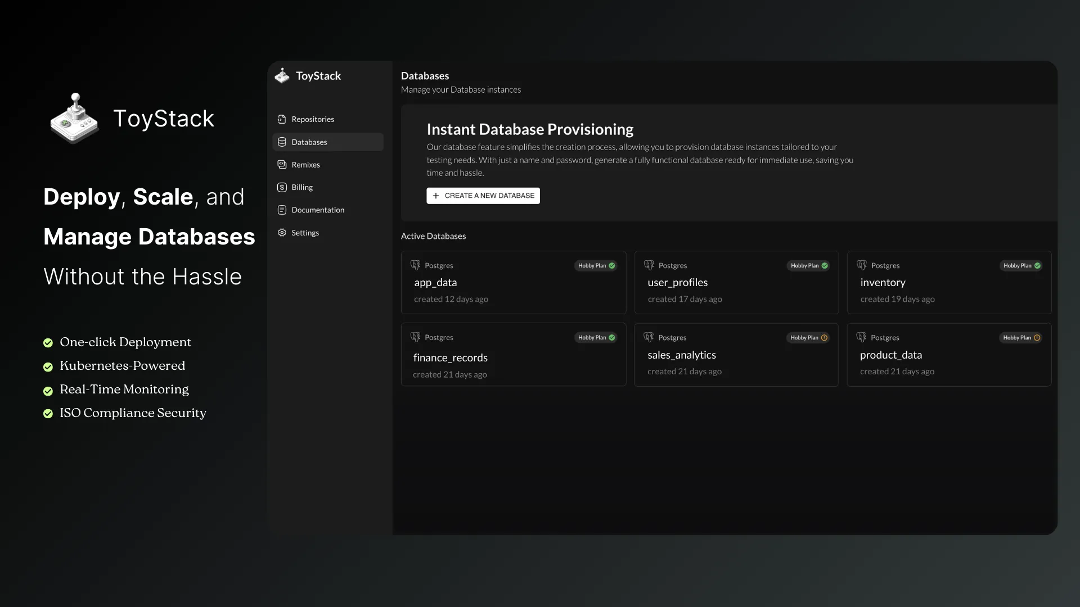Click the Hobby Plan badge on finance_records
This screenshot has width=1080, height=607.
pyautogui.click(x=596, y=338)
